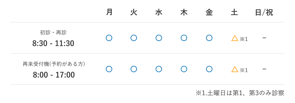Image resolution: width=295 pixels, height=103 pixels.
Task: Click Wednesday circle for 再来受付機 row
Action: pos(159,69)
